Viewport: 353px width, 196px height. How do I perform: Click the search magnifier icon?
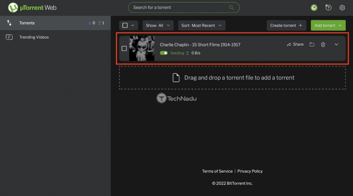click(x=231, y=8)
